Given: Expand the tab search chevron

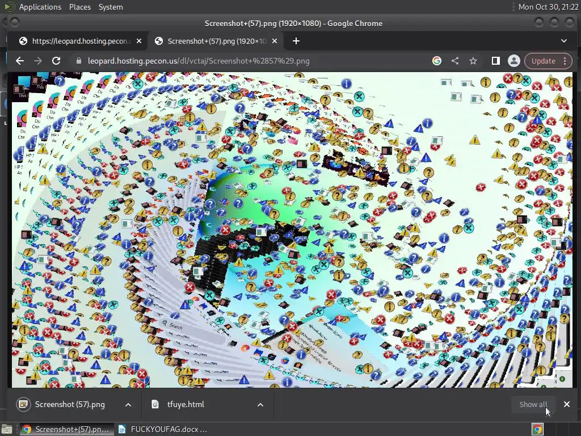Looking at the screenshot, I should (x=564, y=41).
